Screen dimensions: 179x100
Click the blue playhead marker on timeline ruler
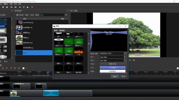[48, 73]
